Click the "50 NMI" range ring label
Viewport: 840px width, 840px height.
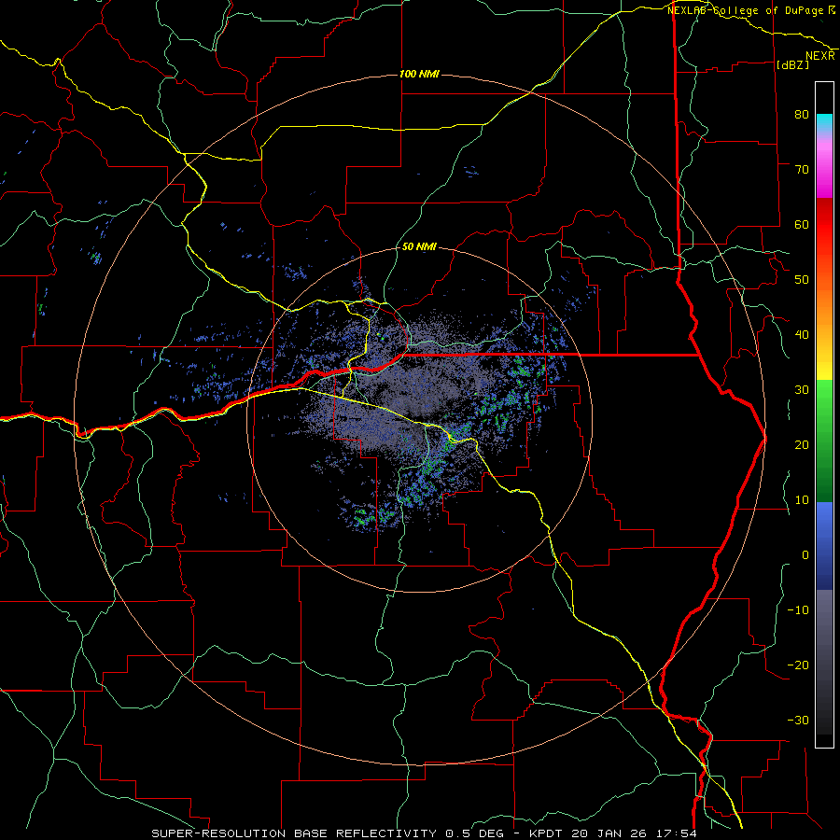[419, 247]
